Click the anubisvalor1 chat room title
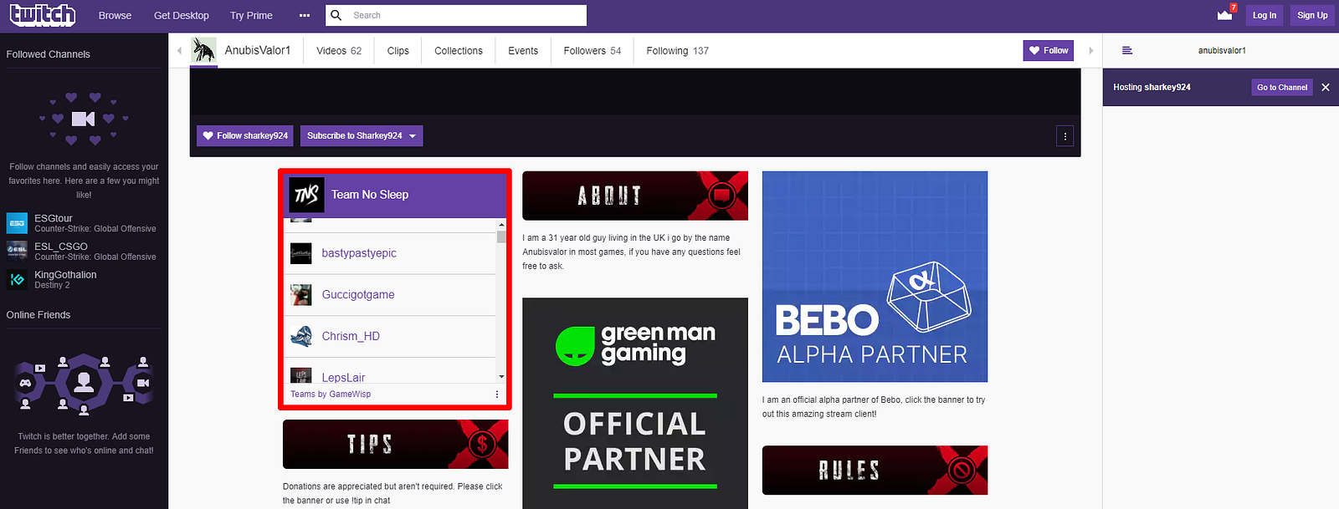Screen dimensions: 1339x509 point(1222,50)
